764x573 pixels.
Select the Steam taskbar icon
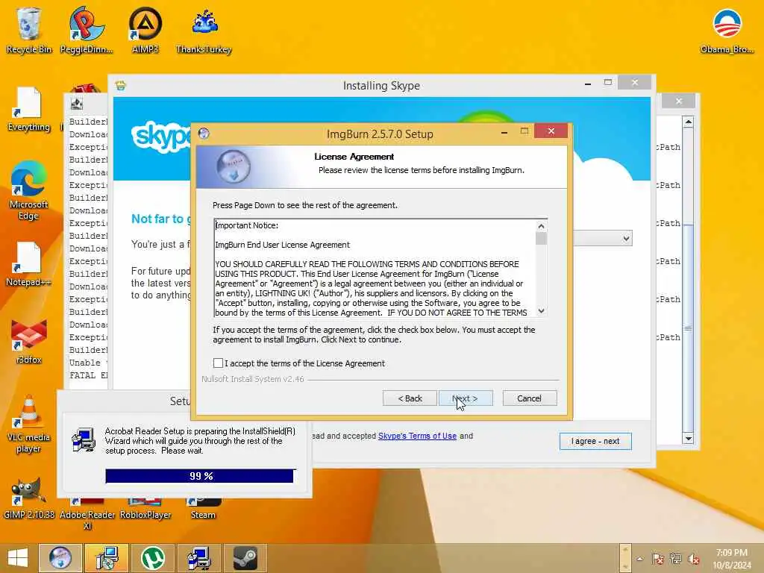245,558
